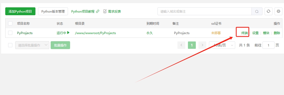Open 终端 for PyProjects

pyautogui.click(x=245, y=33)
